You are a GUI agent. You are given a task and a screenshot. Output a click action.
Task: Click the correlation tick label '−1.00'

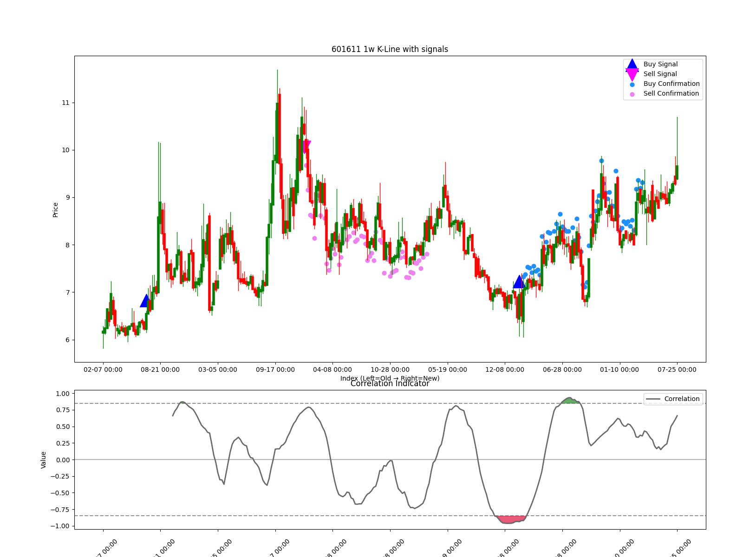click(x=60, y=526)
